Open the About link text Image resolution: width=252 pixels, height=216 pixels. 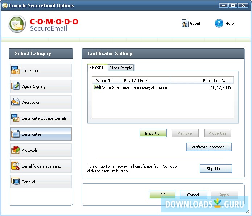[x=195, y=23]
